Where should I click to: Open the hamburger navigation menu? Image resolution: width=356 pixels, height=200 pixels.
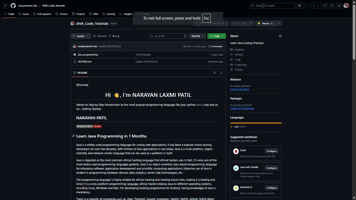pyautogui.click(x=6, y=5)
